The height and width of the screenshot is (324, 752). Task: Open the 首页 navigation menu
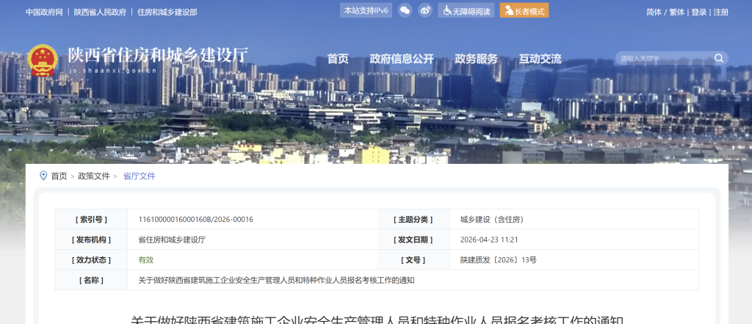(338, 59)
